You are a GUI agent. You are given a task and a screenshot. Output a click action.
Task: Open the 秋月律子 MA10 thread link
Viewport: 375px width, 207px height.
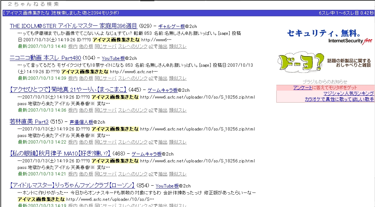pyautogui.click(x=60, y=154)
